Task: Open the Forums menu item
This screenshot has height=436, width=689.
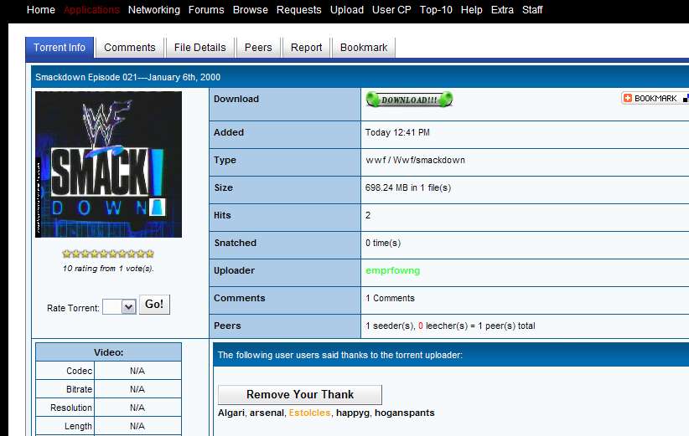Action: pos(206,10)
